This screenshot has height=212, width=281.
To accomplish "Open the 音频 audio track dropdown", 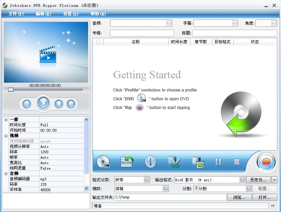I will point(169,23).
